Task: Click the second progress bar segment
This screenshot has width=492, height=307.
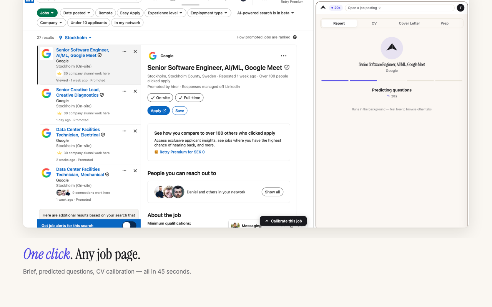Action: [363, 81]
